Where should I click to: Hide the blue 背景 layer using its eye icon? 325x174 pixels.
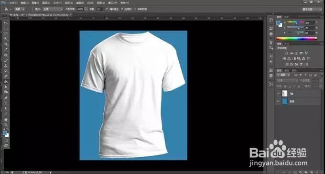pos(278,101)
